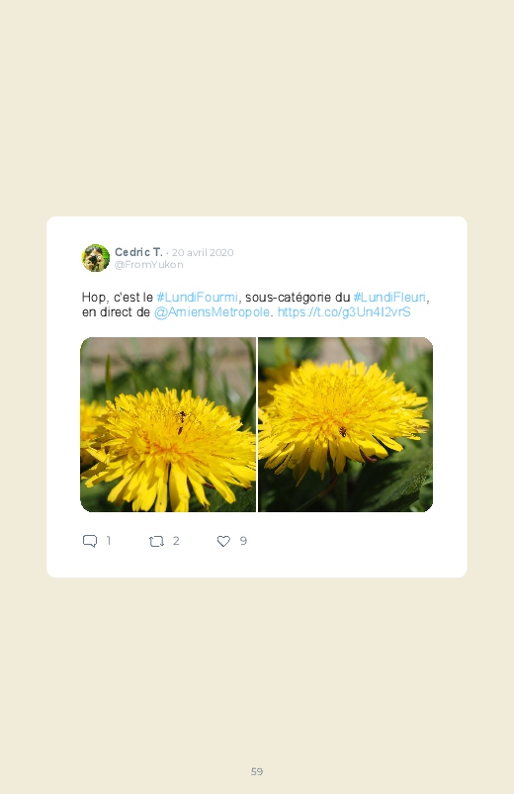
Task: Follow the https://t.co/g3Un4I2vrS link
Action: click(344, 311)
